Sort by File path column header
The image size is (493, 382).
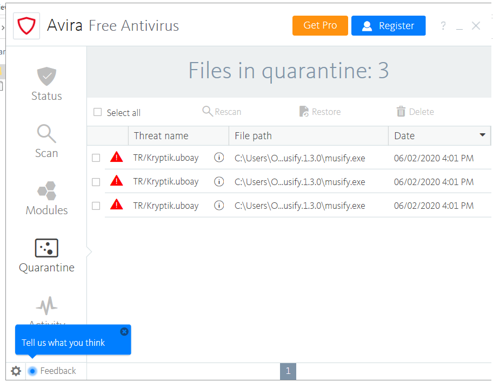[x=254, y=136]
